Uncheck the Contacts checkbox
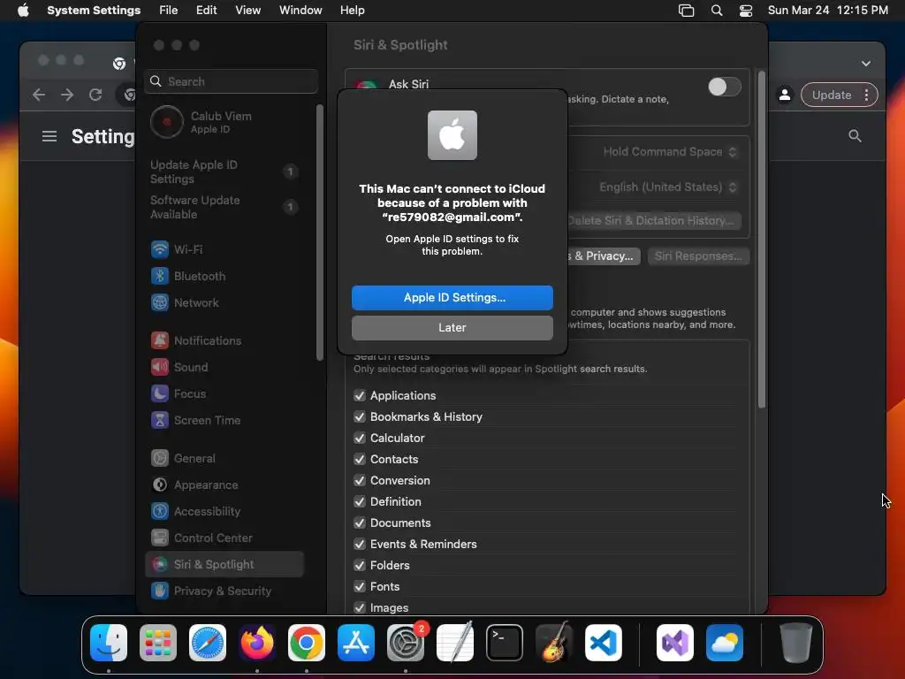The height and width of the screenshot is (679, 905). coord(360,459)
